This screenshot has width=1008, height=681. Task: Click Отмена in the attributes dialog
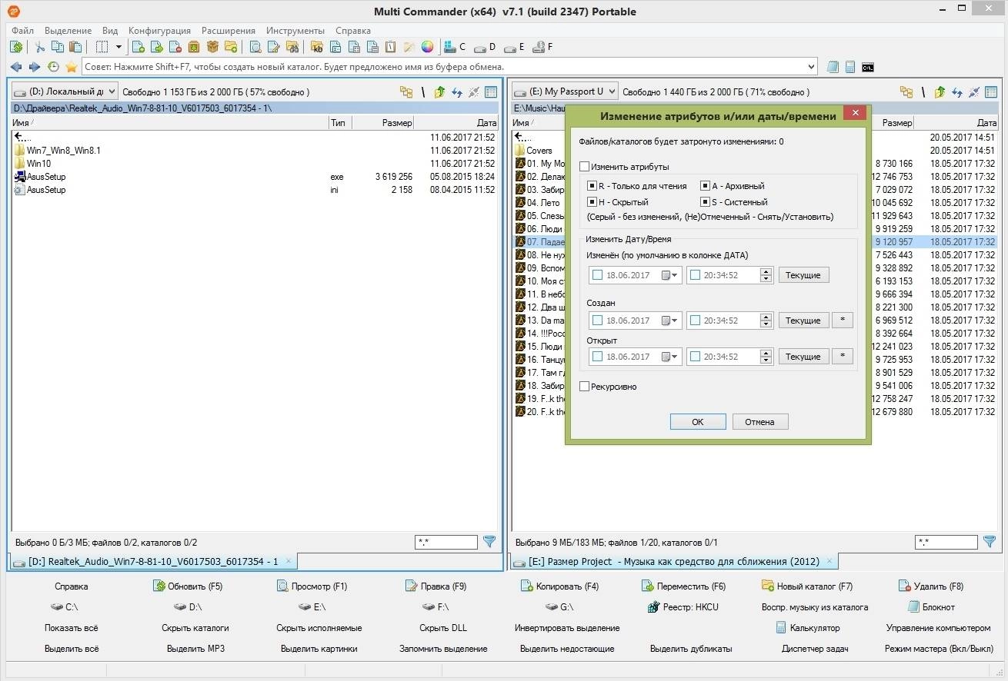pos(760,421)
